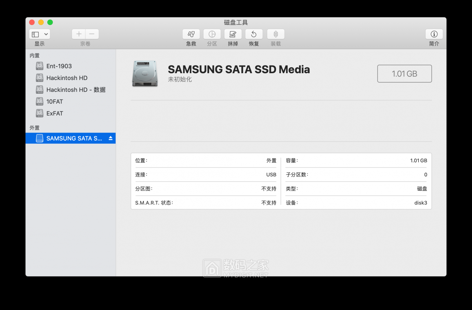This screenshot has height=310, width=472.
Task: Close the Disk Utility window
Action: point(32,22)
